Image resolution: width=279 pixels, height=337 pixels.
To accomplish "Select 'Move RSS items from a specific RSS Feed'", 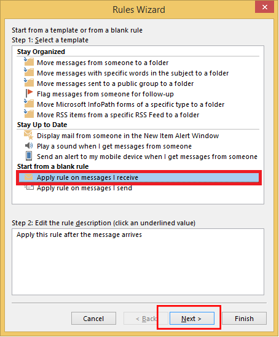I will pos(118,115).
